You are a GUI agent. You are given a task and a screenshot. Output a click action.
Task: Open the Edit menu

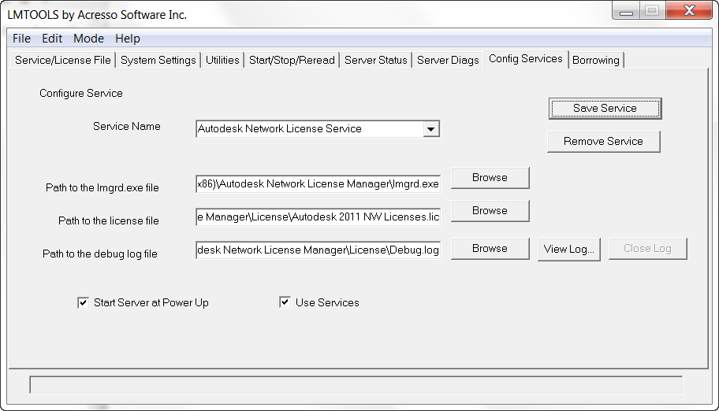(52, 39)
